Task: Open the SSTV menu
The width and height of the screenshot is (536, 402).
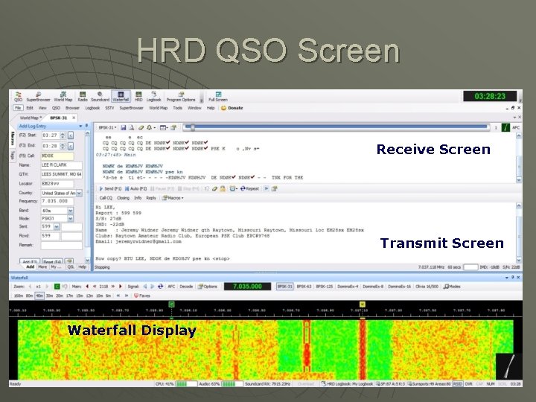Action: tap(109, 108)
